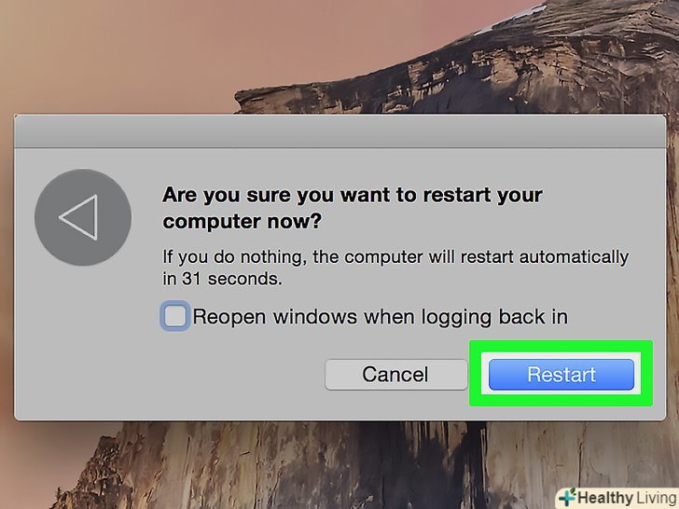Click the "Reopen windows when logging back in" label
679x509 pixels.
380,317
